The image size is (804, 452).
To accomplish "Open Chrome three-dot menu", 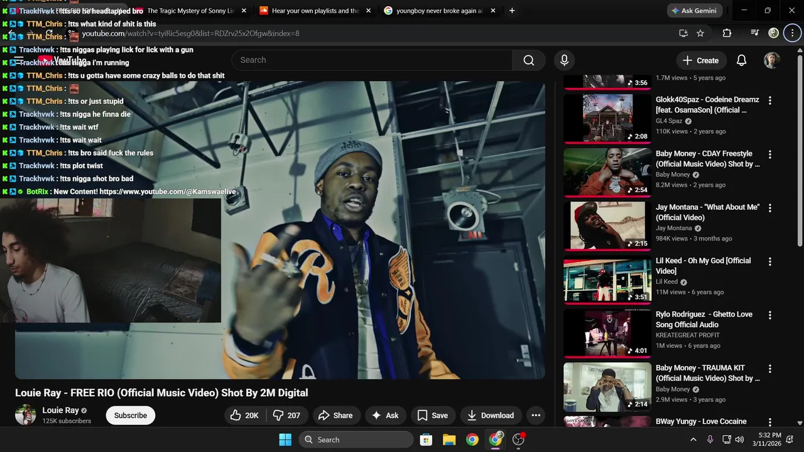I will (792, 33).
